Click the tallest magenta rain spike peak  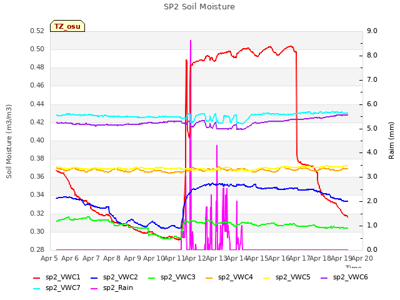(x=191, y=41)
